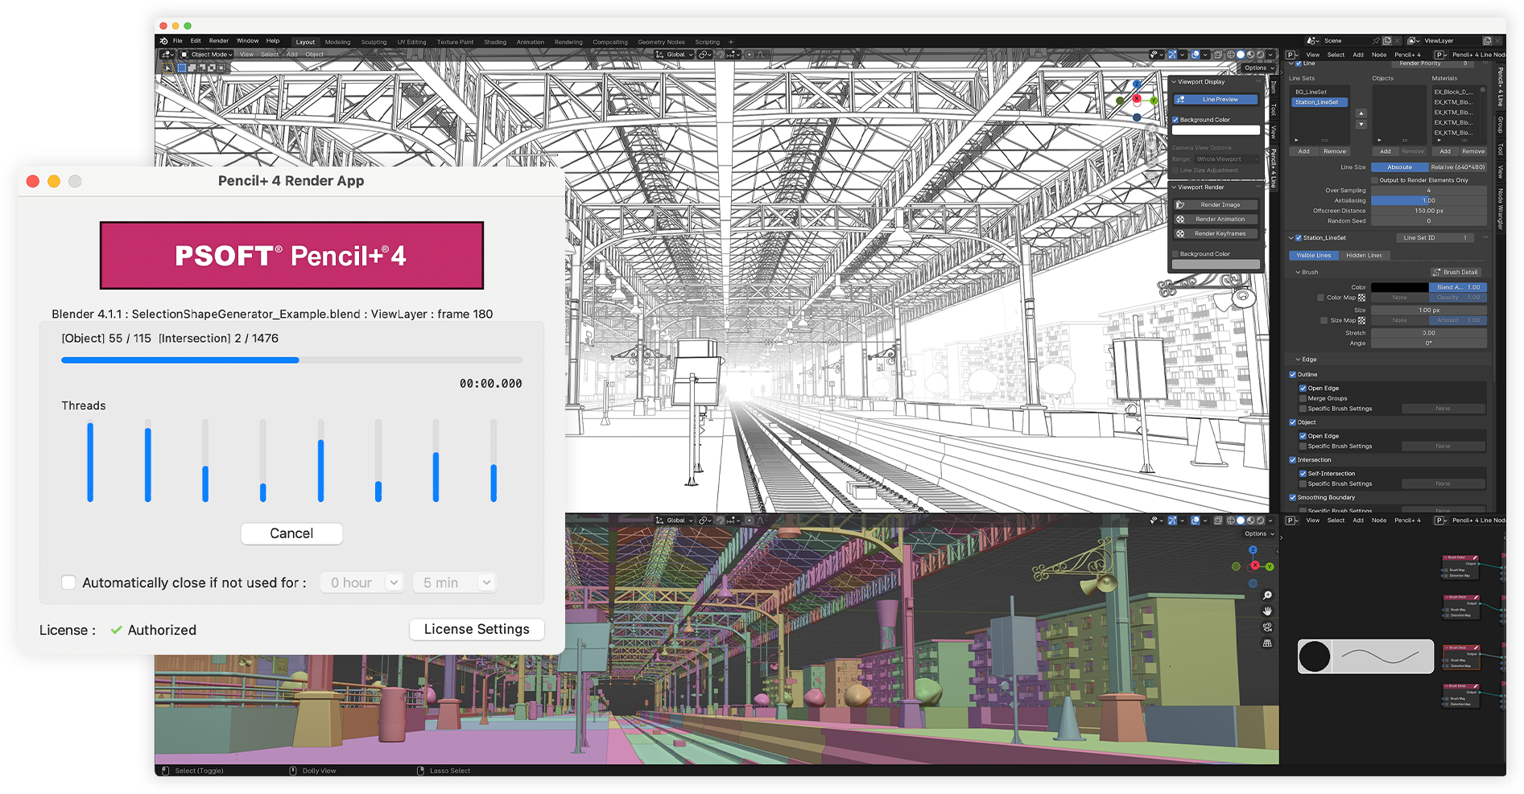Click the Color Map checkerboard texture icon
1524x794 pixels.
pos(1361,298)
